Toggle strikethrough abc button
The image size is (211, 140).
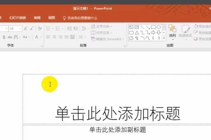pyautogui.click(x=10, y=37)
